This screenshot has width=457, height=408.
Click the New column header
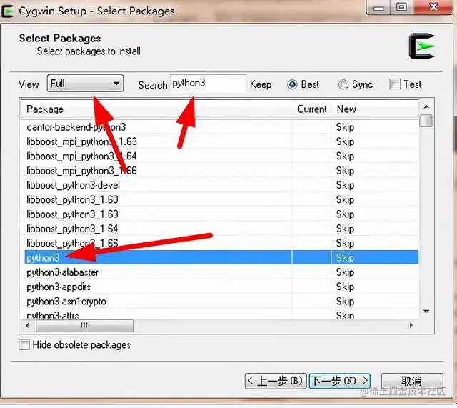[x=375, y=109]
